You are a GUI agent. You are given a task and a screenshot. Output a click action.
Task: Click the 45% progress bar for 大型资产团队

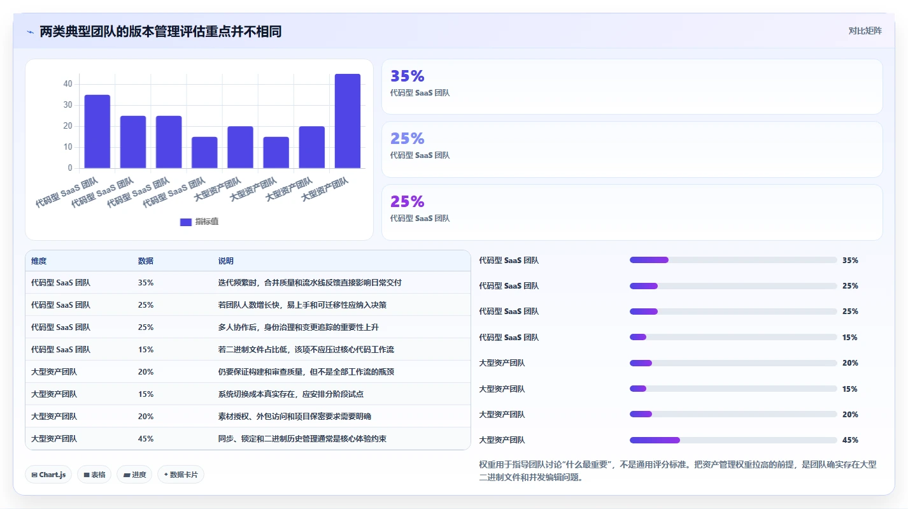(733, 440)
